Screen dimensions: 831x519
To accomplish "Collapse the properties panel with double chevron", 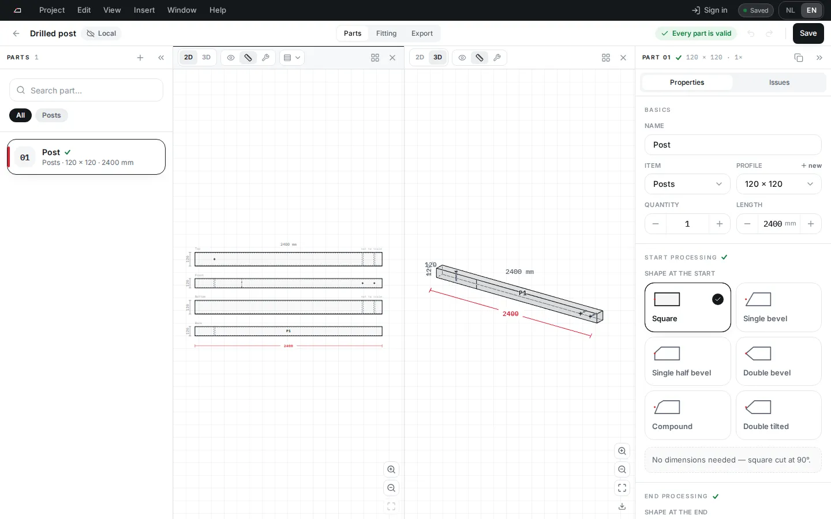I will [819, 58].
